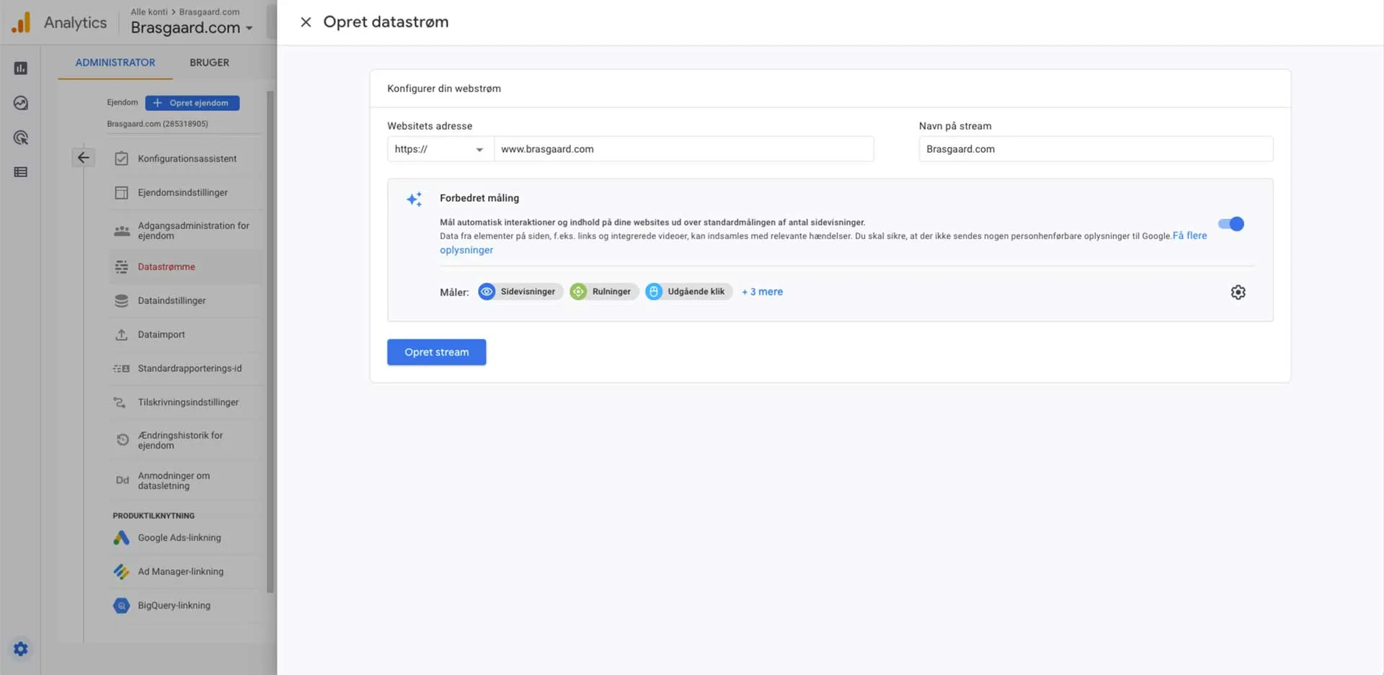1384x675 pixels.
Task: Open enhanced measurement settings gear
Action: (x=1238, y=292)
